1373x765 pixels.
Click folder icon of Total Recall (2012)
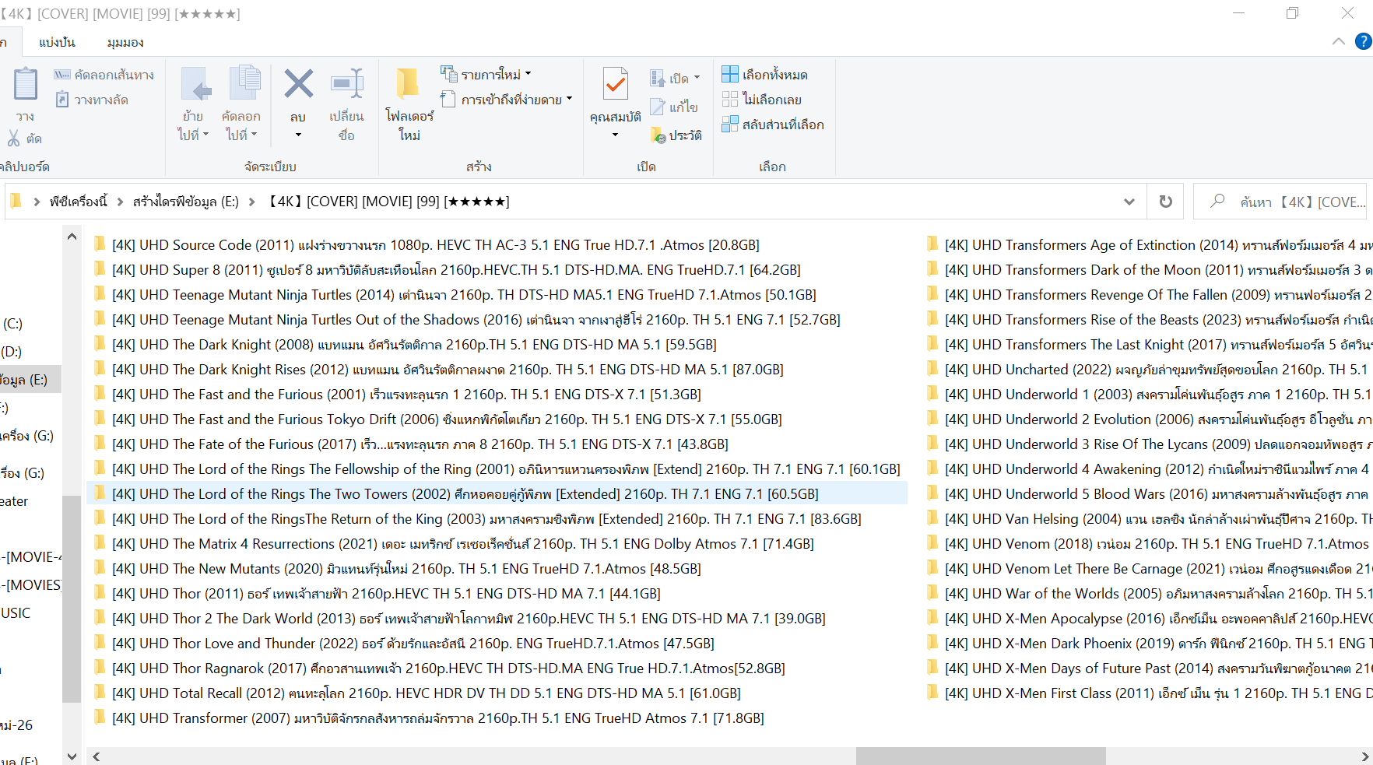(100, 693)
